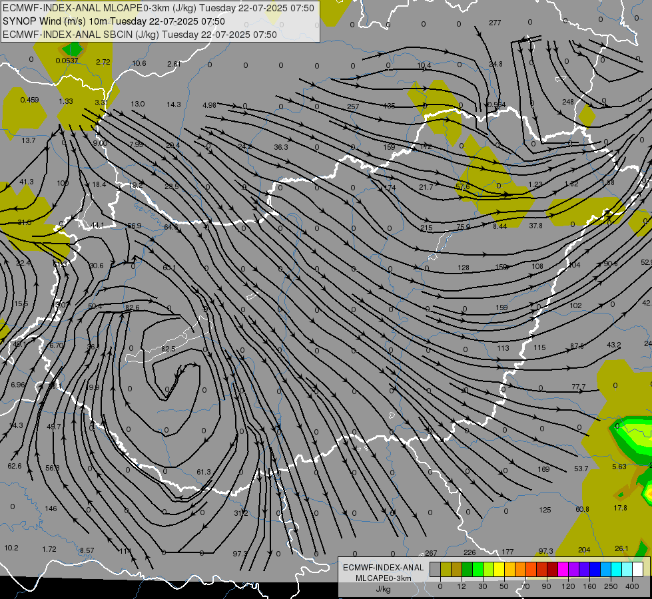This screenshot has width=652, height=599.
Task: Click the map value 37.8
Action: (535, 226)
